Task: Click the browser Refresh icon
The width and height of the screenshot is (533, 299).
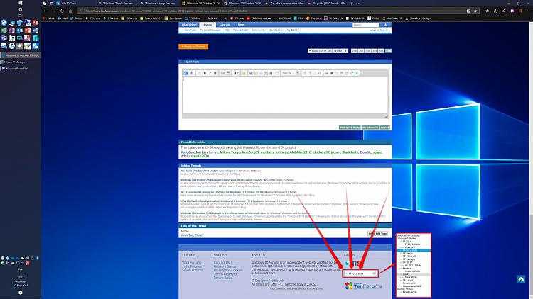Action: click(62, 11)
